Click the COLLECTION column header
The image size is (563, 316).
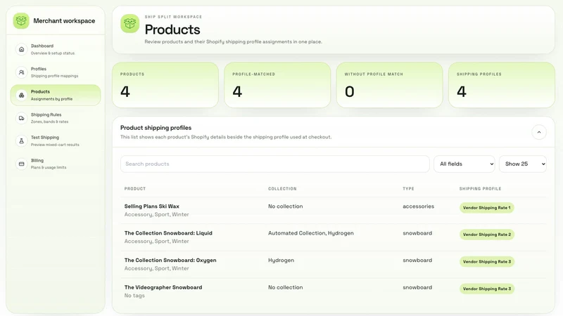[x=283, y=189]
